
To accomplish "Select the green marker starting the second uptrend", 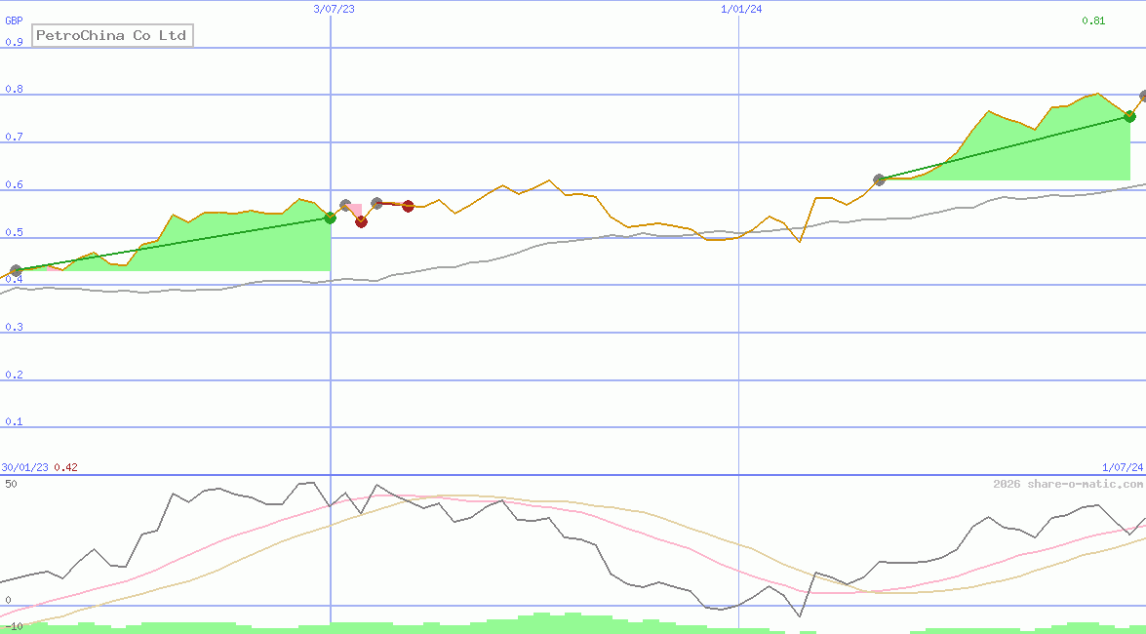I will click(x=879, y=179).
